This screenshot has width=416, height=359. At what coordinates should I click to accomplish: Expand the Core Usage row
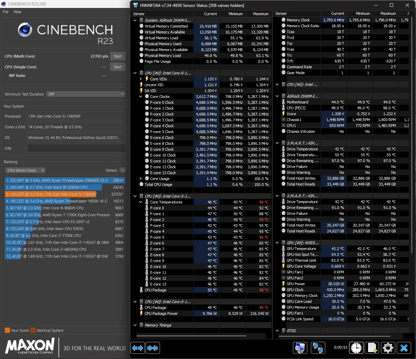141,179
